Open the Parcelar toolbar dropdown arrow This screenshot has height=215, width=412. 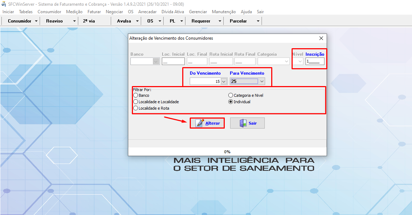tap(258, 21)
